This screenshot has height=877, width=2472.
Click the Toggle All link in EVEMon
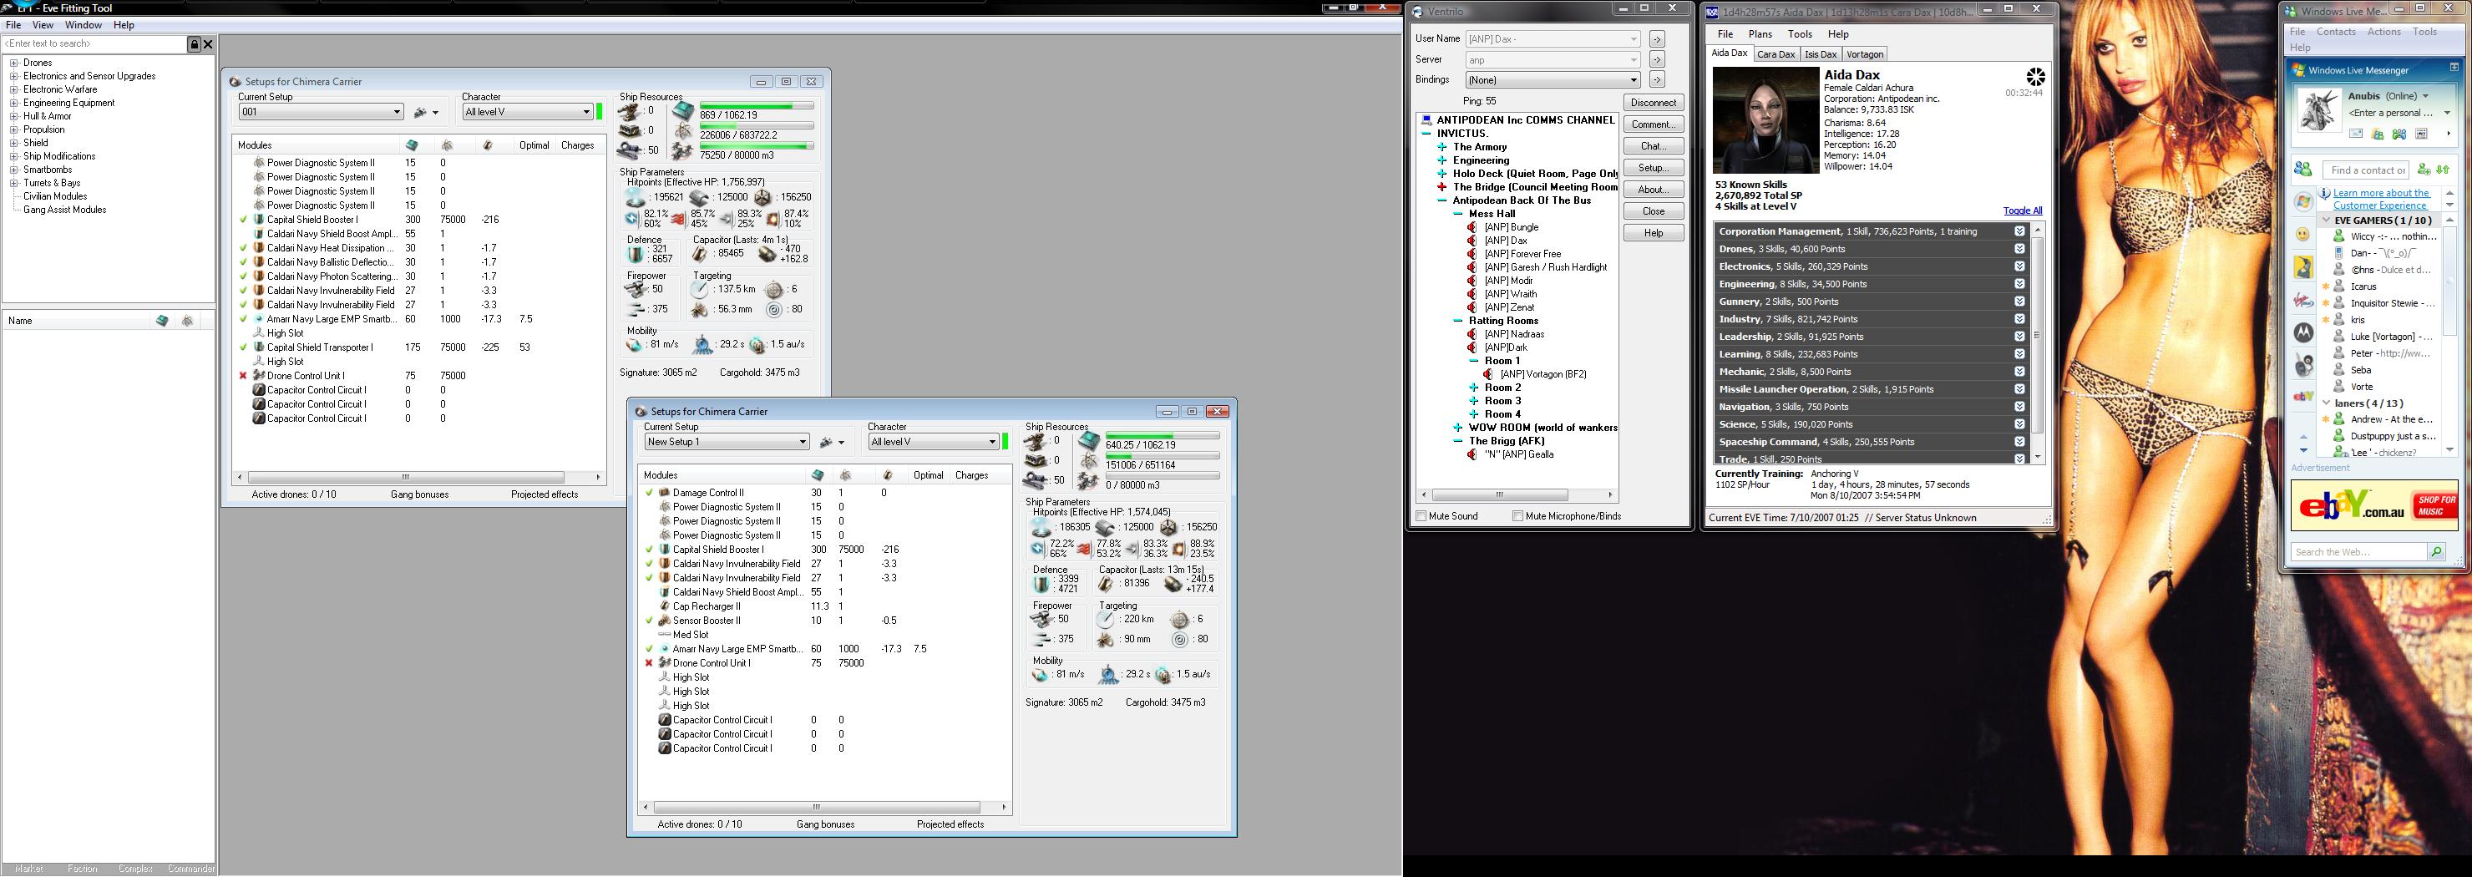(2023, 211)
